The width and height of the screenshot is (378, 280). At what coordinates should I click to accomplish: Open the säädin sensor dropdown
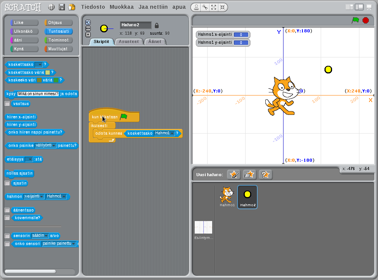click(x=40, y=235)
